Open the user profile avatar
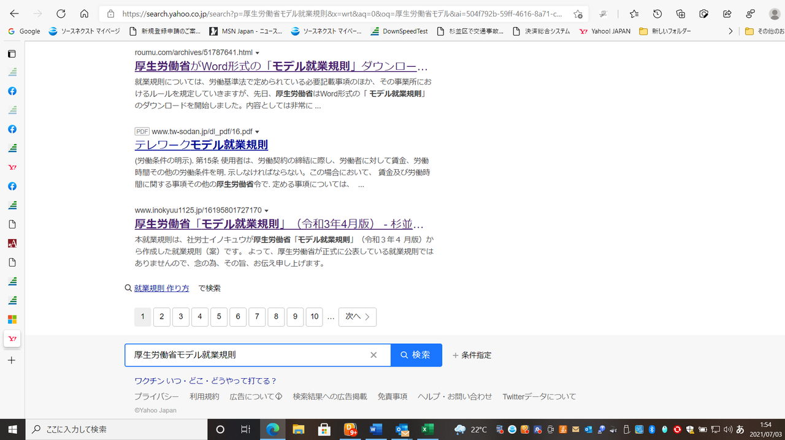Viewport: 785px width, 440px height. (775, 13)
